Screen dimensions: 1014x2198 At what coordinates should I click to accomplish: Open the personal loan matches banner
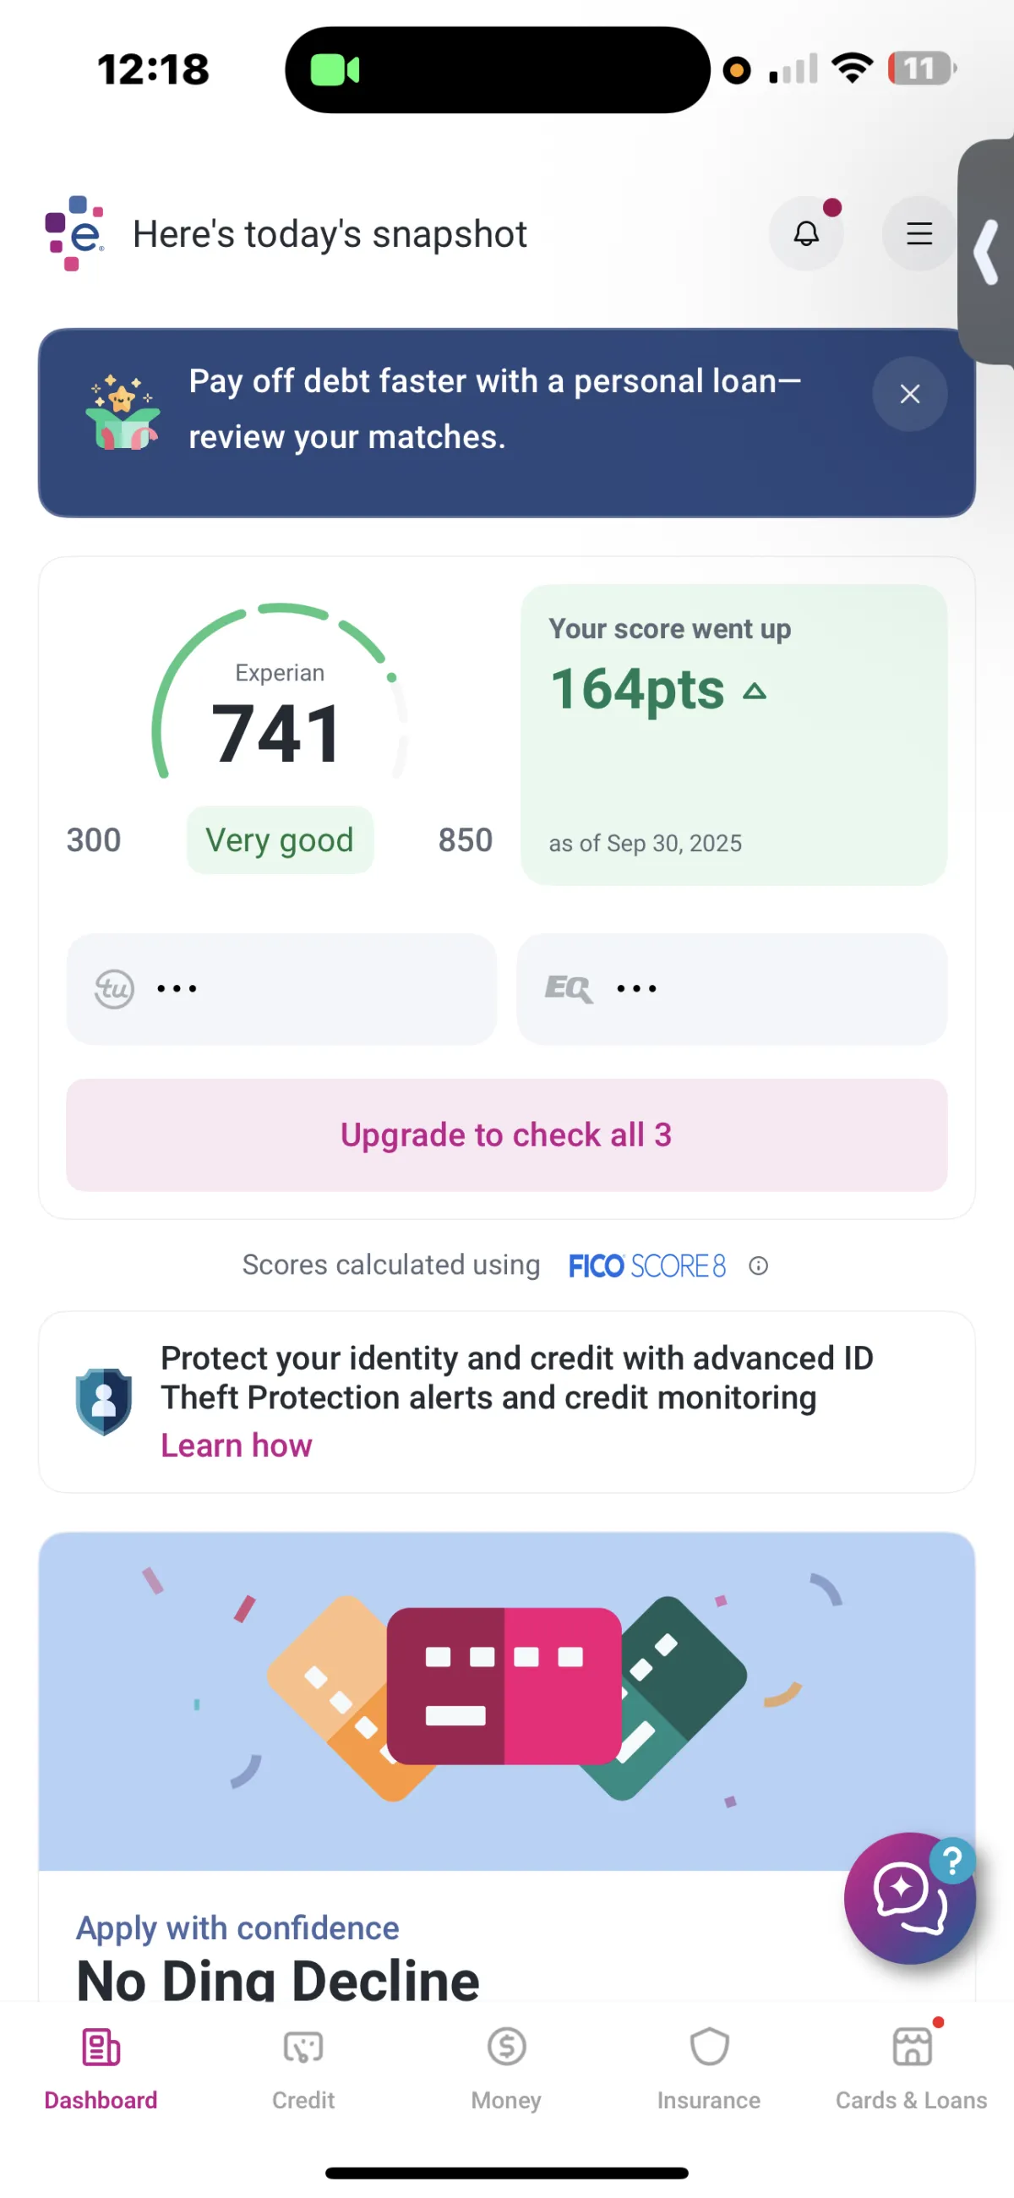pyautogui.click(x=506, y=424)
